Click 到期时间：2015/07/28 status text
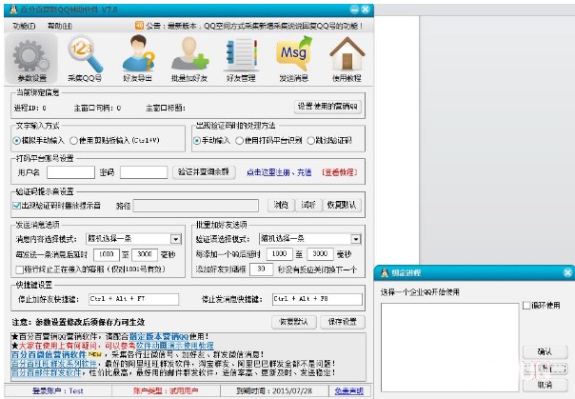 (274, 391)
